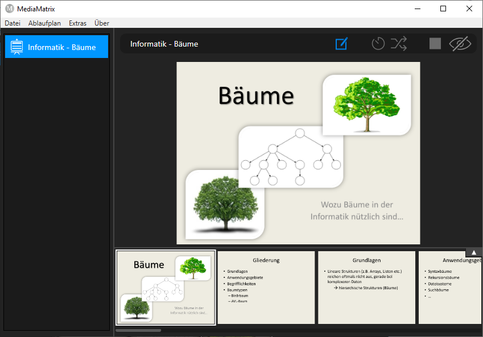Select the Bäume title slide thumbnail
The height and width of the screenshot is (337, 483).
[166, 288]
